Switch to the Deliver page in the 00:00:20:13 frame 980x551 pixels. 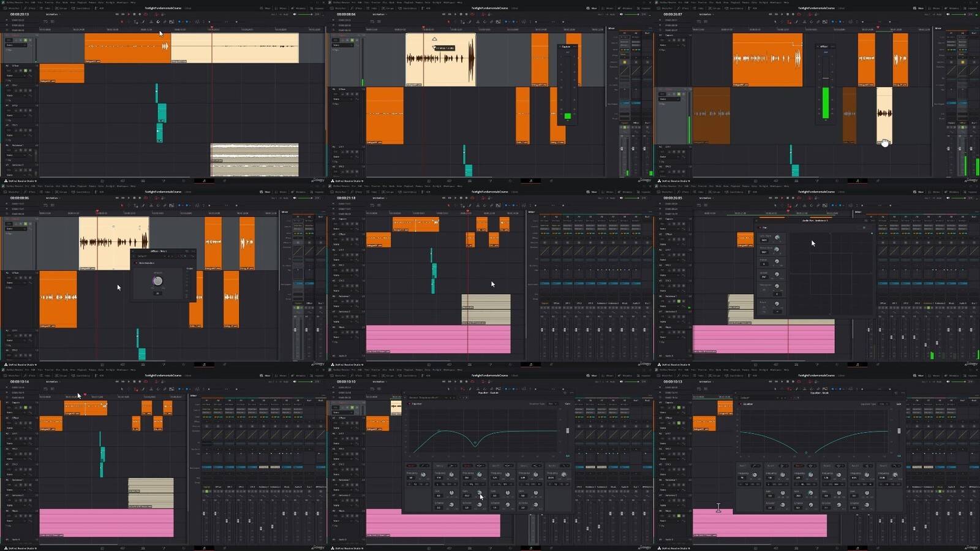point(225,181)
